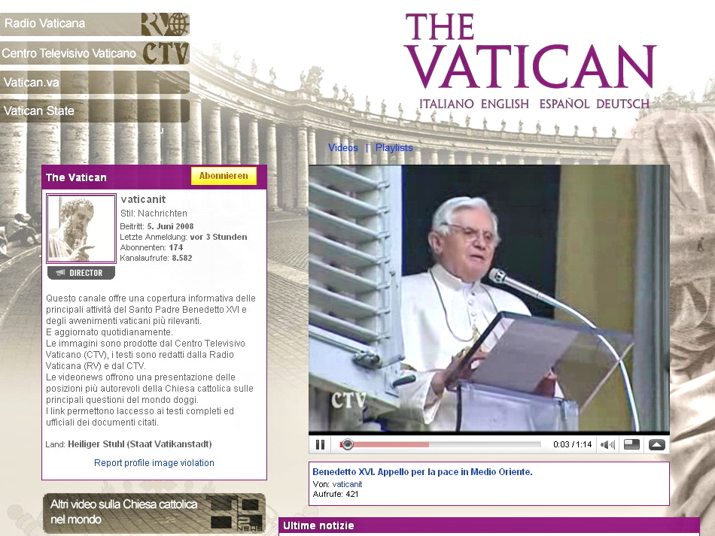Click The Vatican panel header title
The width and height of the screenshot is (715, 536).
(x=76, y=177)
